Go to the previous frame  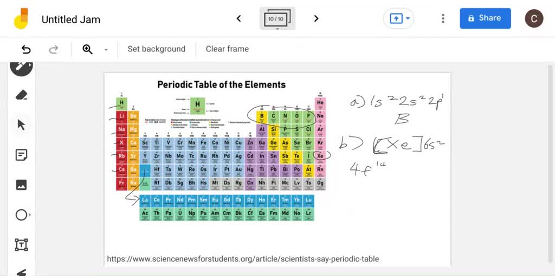pos(238,18)
